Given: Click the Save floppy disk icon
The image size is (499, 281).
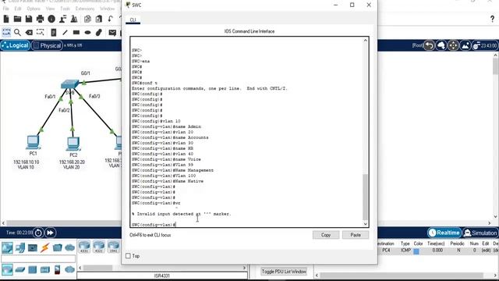Looking at the screenshot, I should click(x=29, y=19).
